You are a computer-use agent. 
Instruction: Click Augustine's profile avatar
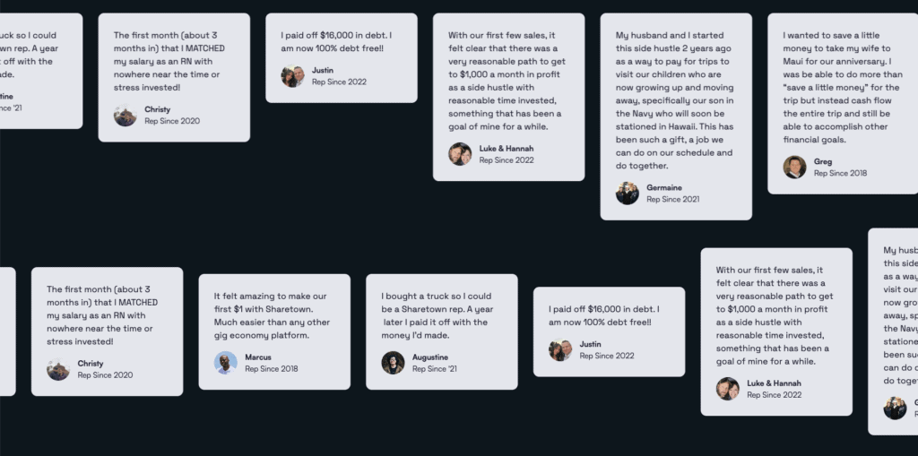tap(393, 362)
